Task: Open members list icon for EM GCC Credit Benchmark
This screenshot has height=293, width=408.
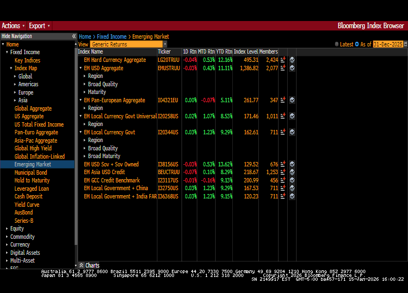Action: [x=283, y=180]
